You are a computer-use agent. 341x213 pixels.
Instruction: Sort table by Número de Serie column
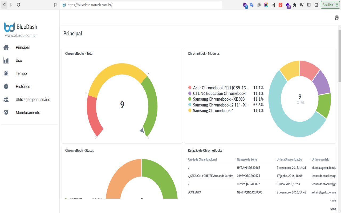point(247,159)
